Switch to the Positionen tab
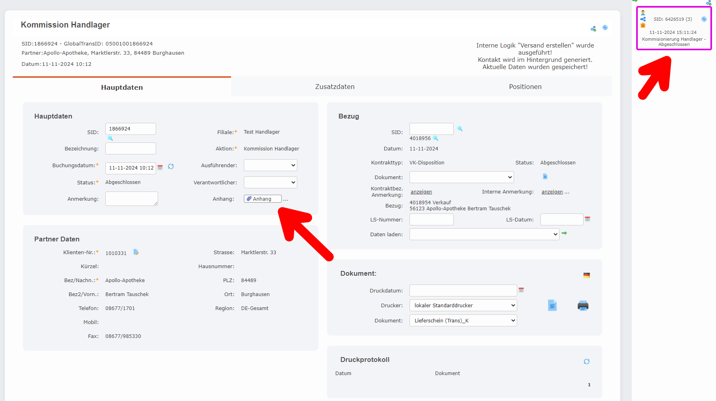 point(525,86)
